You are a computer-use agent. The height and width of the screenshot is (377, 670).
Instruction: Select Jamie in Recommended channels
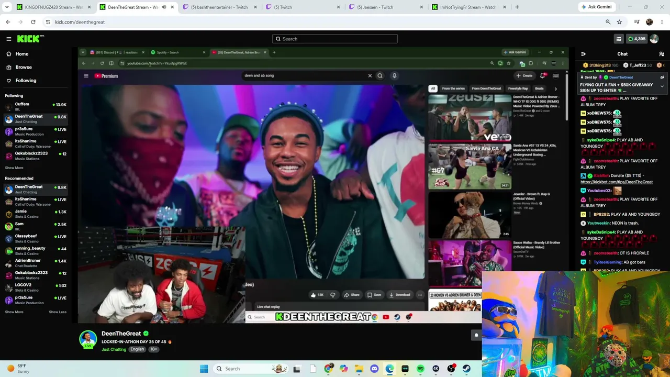click(36, 214)
